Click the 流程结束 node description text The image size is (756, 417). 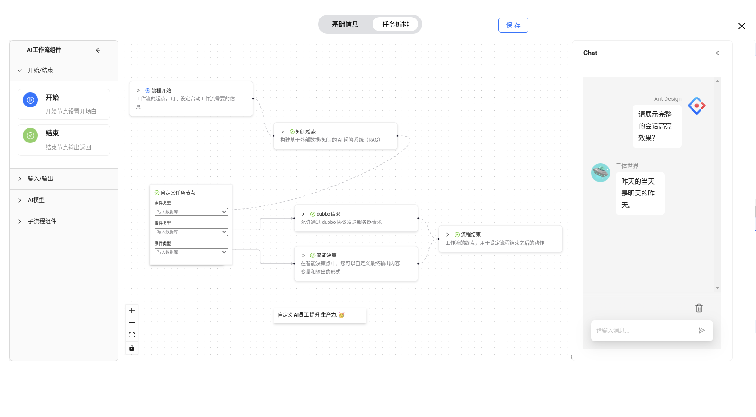coord(495,243)
